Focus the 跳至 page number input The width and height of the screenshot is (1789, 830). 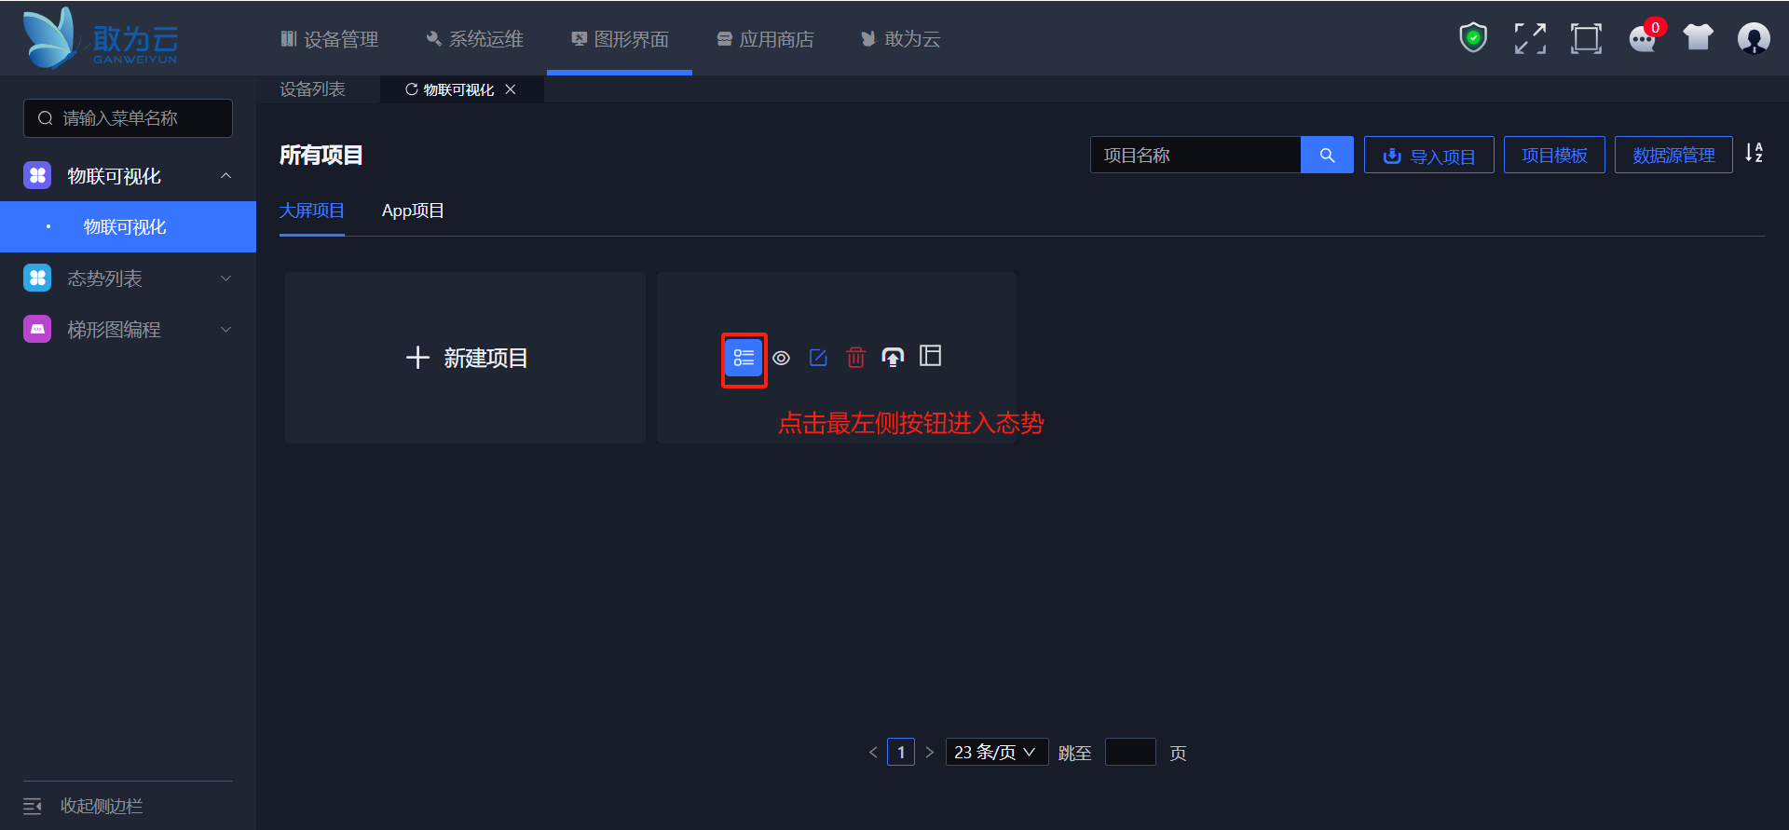[x=1130, y=752]
